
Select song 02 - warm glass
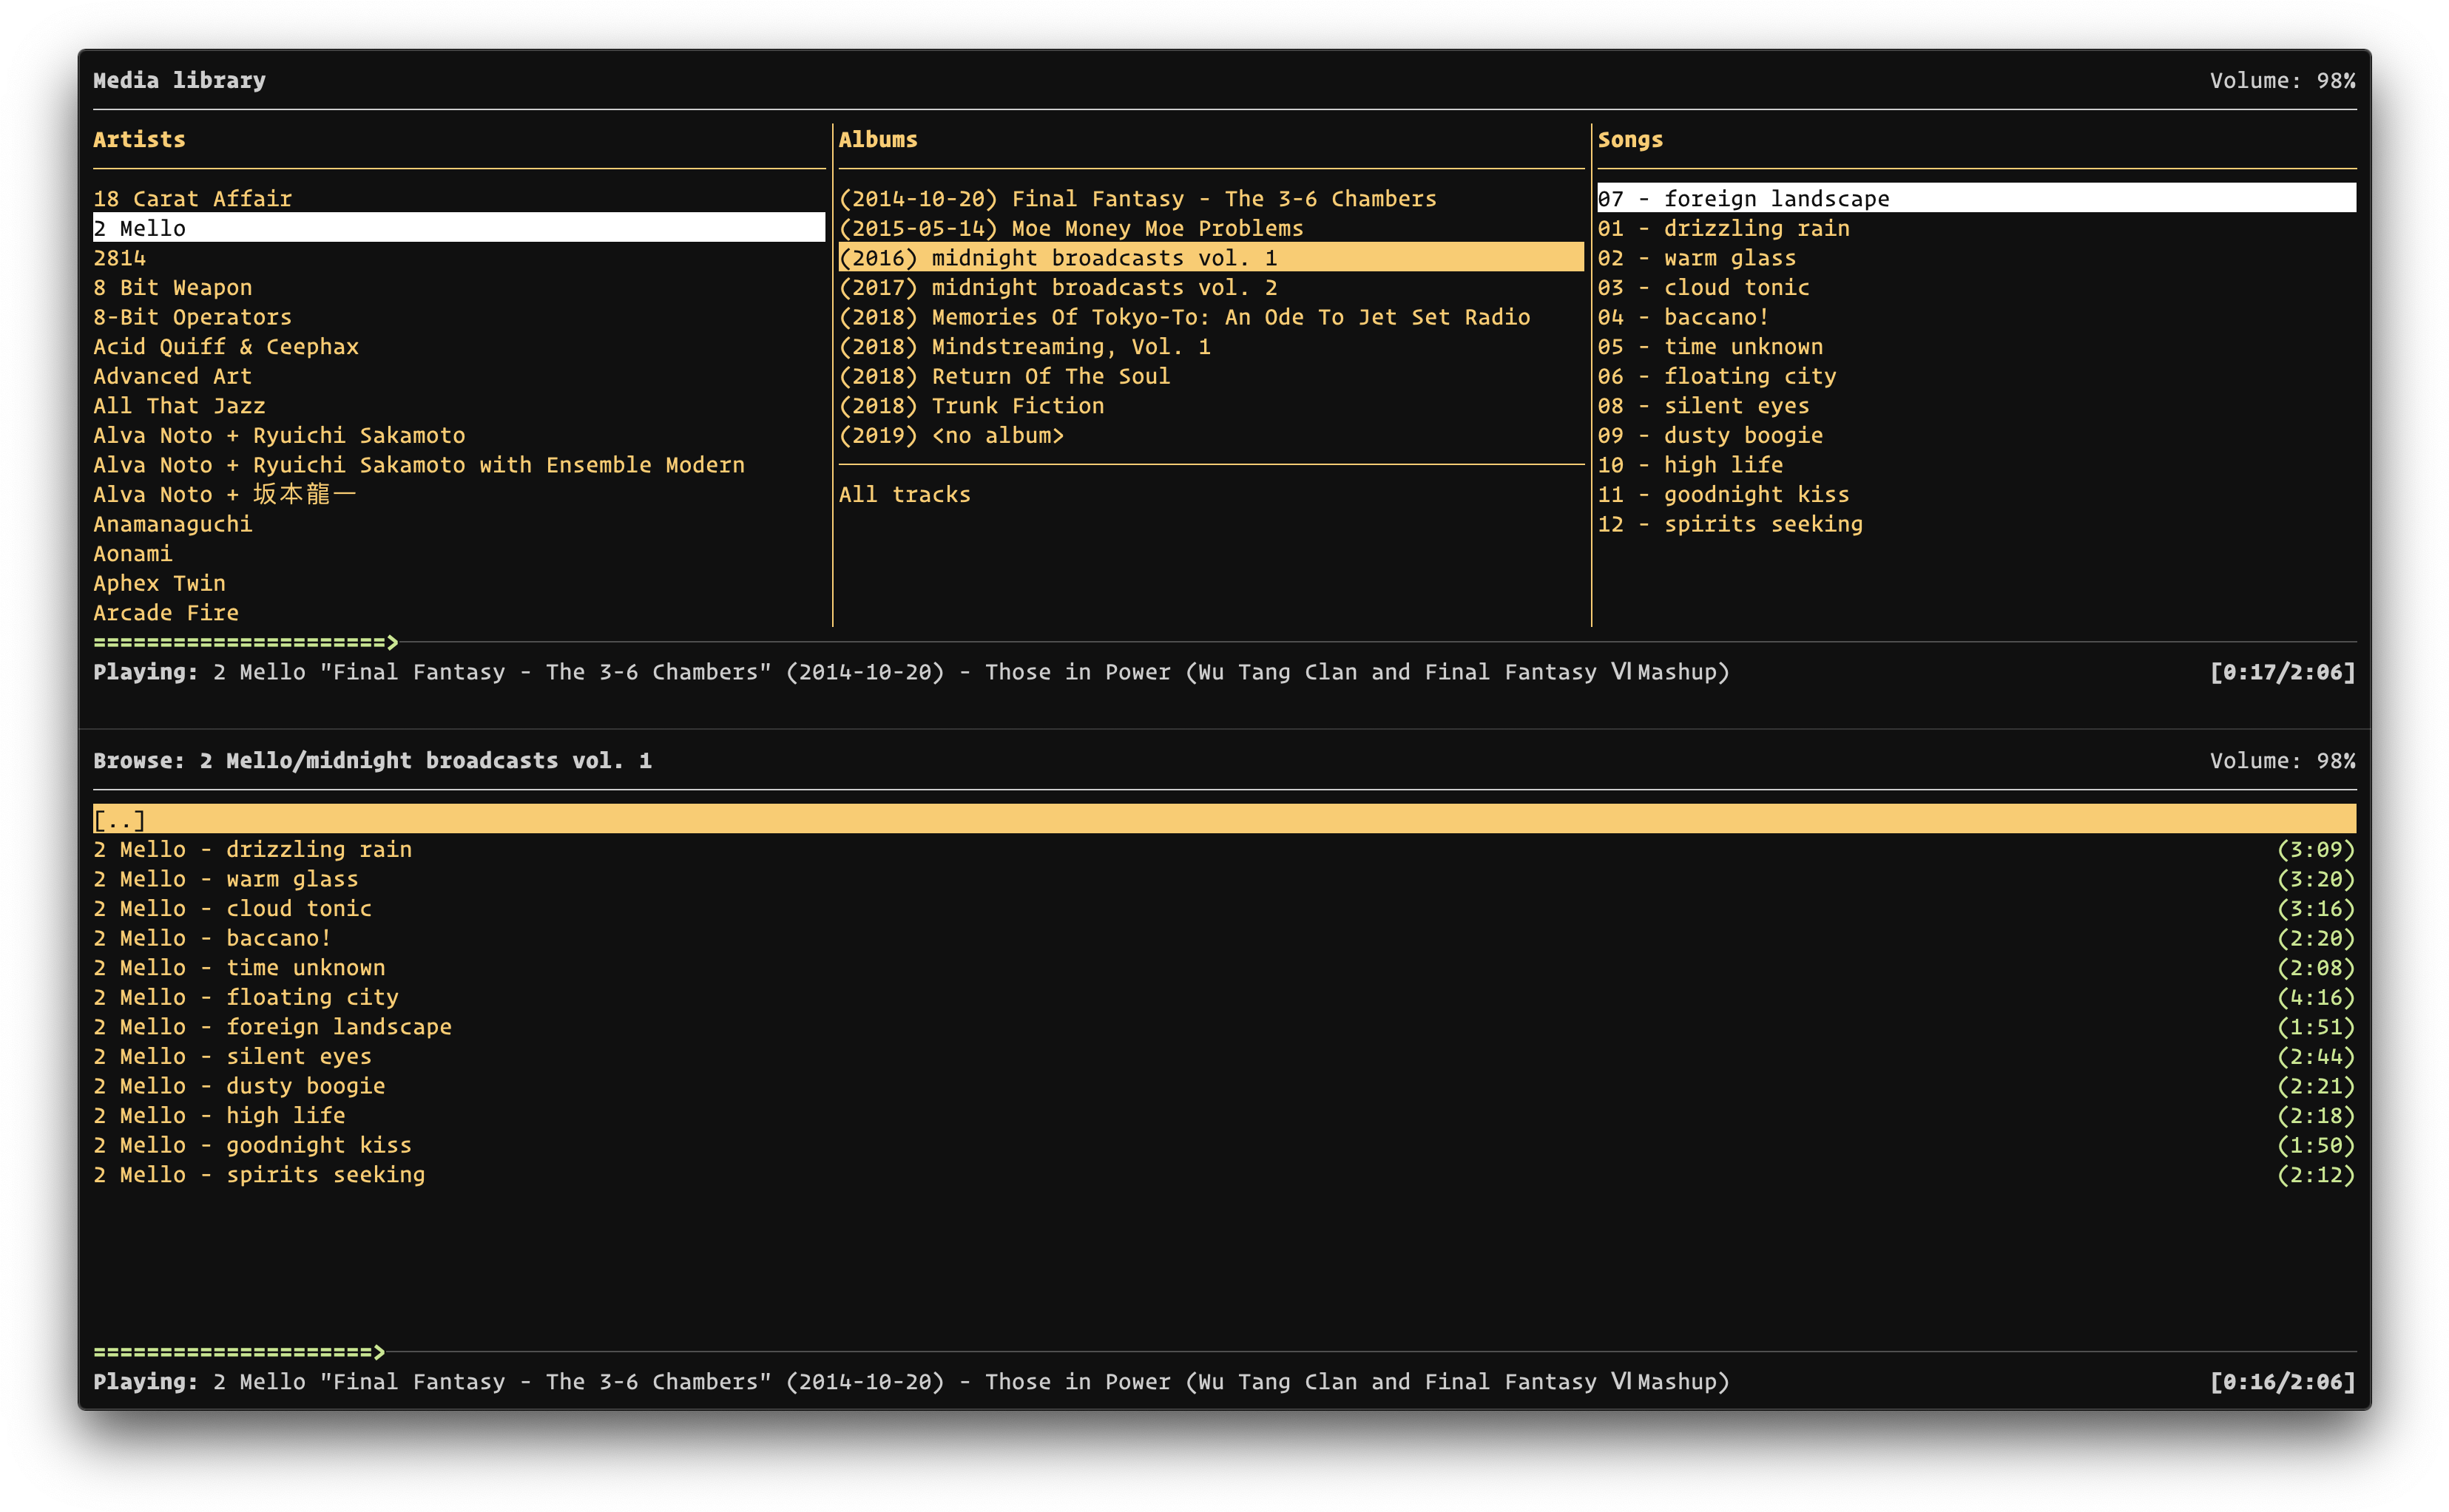(1697, 258)
